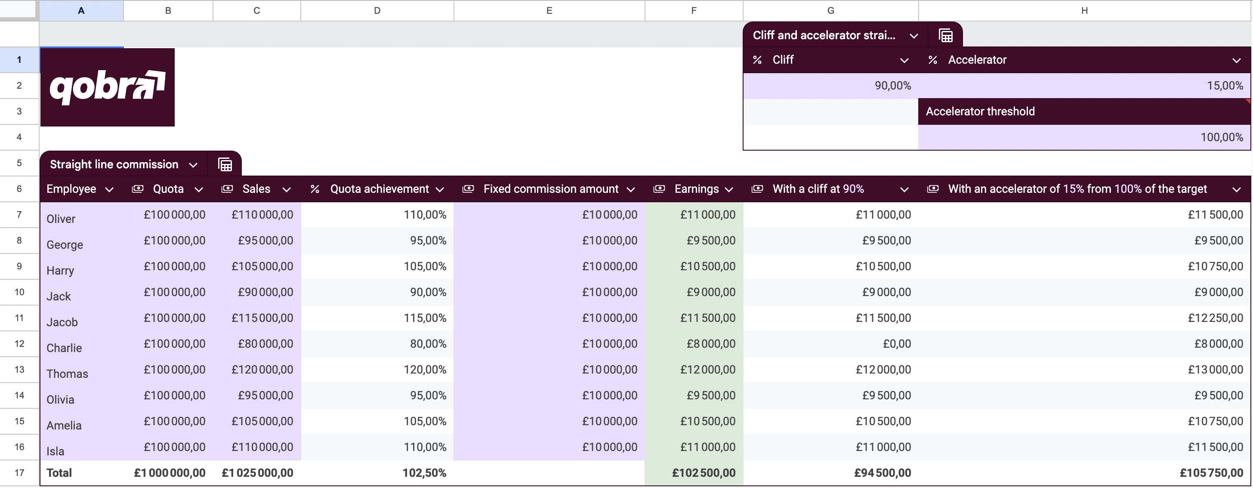Select row 1 header

[x=19, y=60]
